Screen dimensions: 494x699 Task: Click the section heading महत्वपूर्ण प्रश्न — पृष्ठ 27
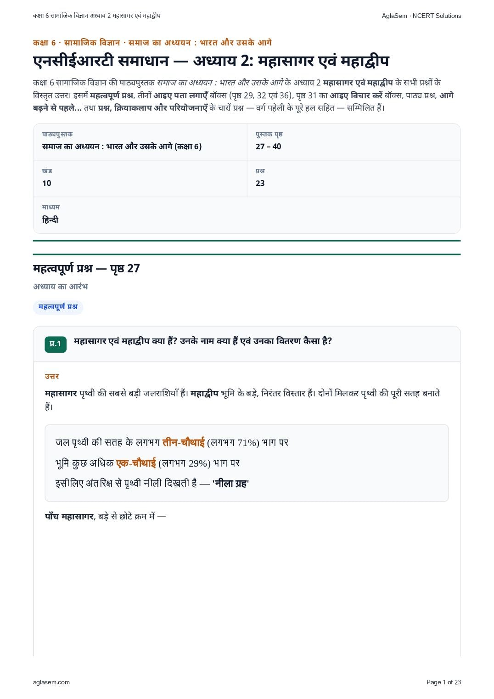click(86, 269)
